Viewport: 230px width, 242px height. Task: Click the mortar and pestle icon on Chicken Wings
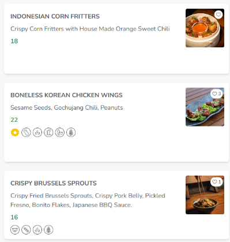click(48, 132)
